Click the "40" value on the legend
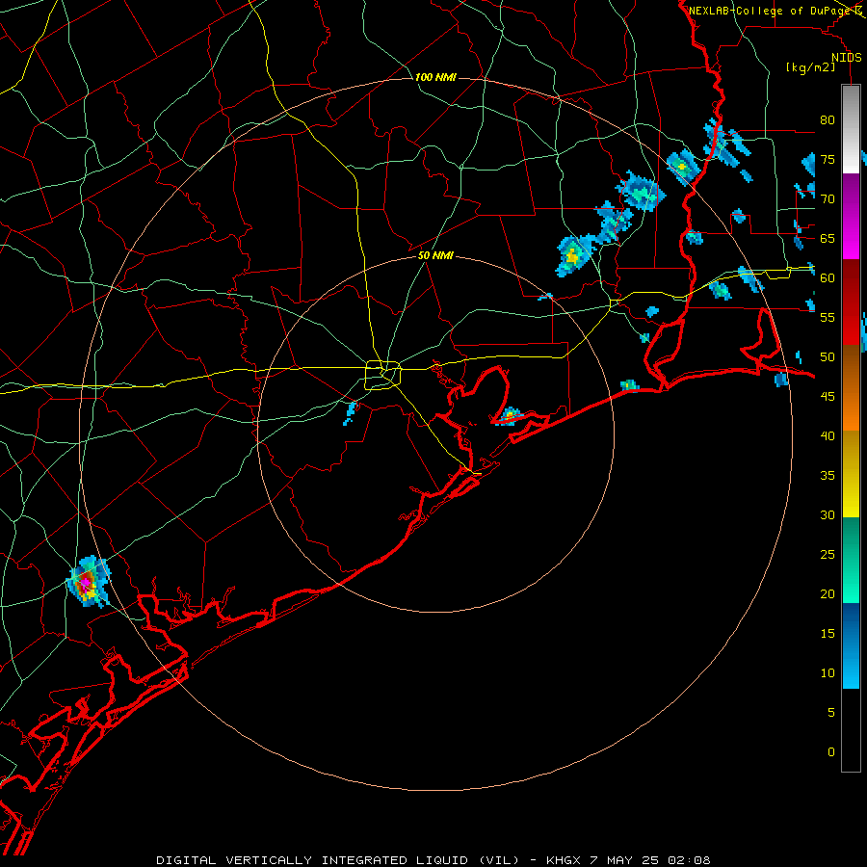867x867 pixels. (828, 435)
